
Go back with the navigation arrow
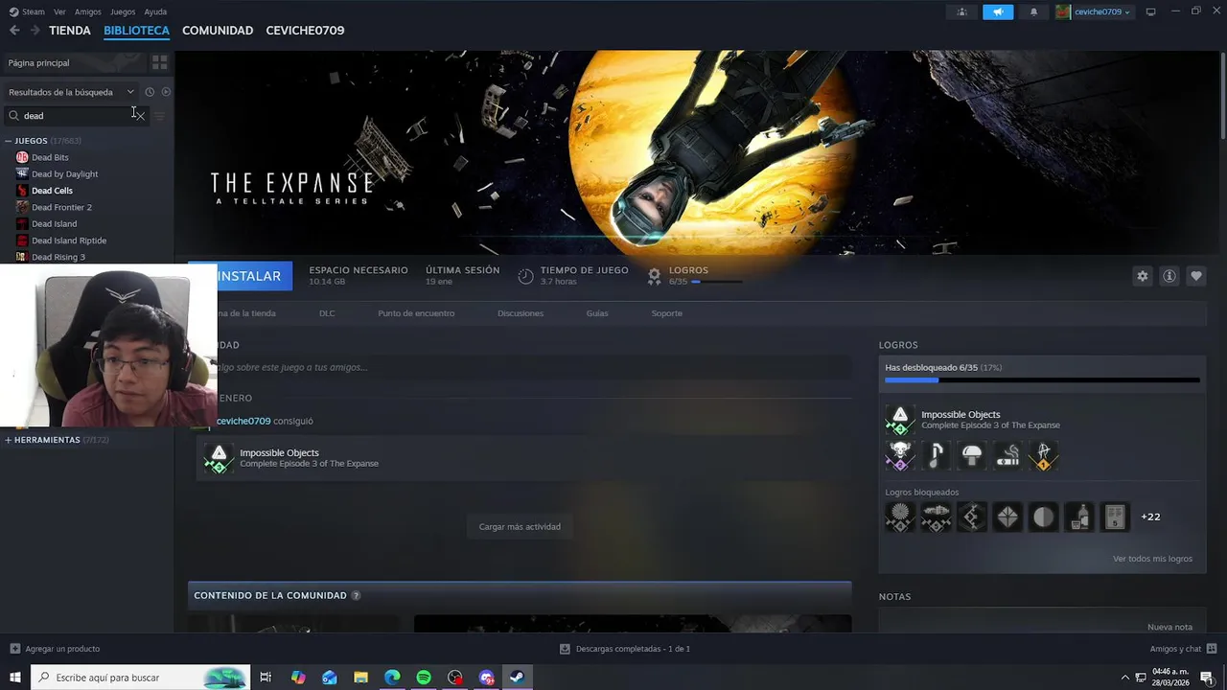[14, 31]
